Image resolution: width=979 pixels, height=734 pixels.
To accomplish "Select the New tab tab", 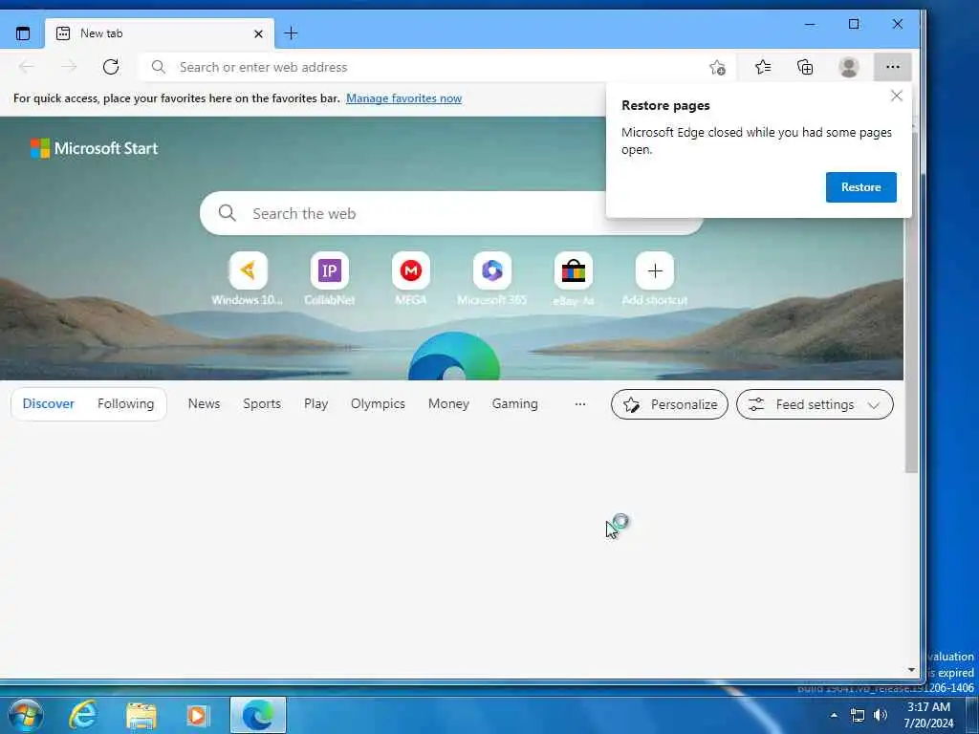I will pos(160,33).
